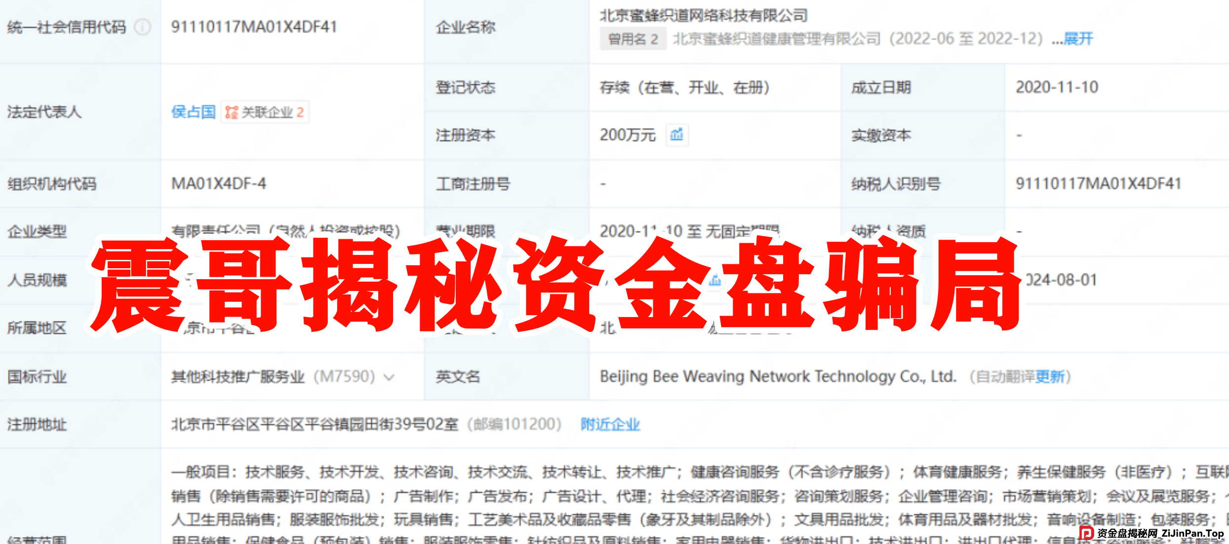Viewport: 1229px width, 544px height.
Task: Expand the 展开 link for more former names
Action: (x=1079, y=39)
